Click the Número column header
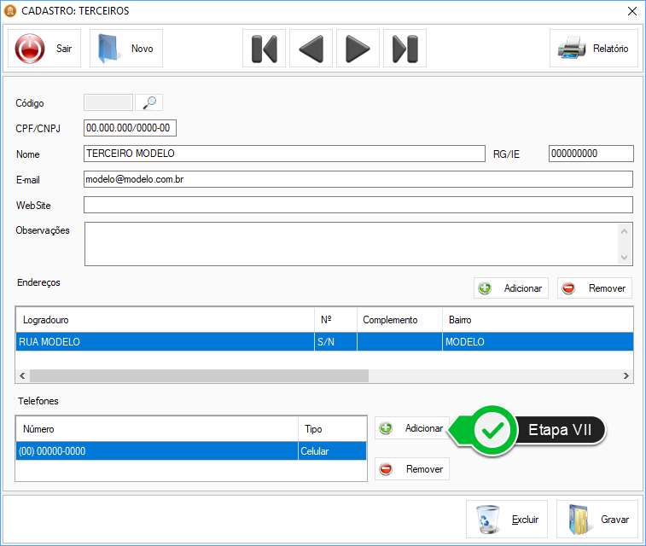Image resolution: width=646 pixels, height=546 pixels. point(157,429)
